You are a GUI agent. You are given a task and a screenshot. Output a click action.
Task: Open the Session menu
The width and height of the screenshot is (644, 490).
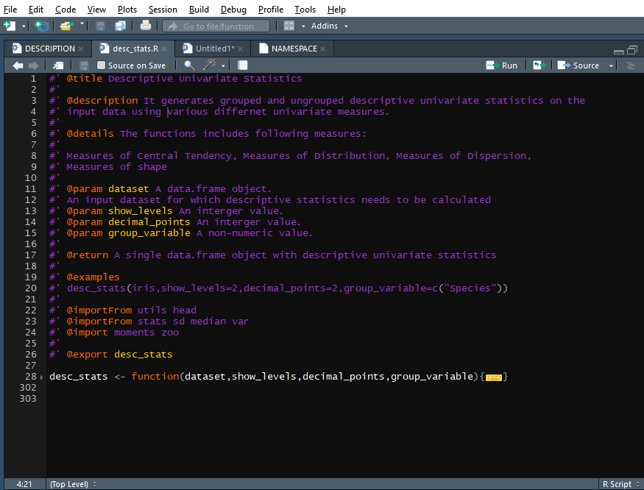[x=163, y=9]
